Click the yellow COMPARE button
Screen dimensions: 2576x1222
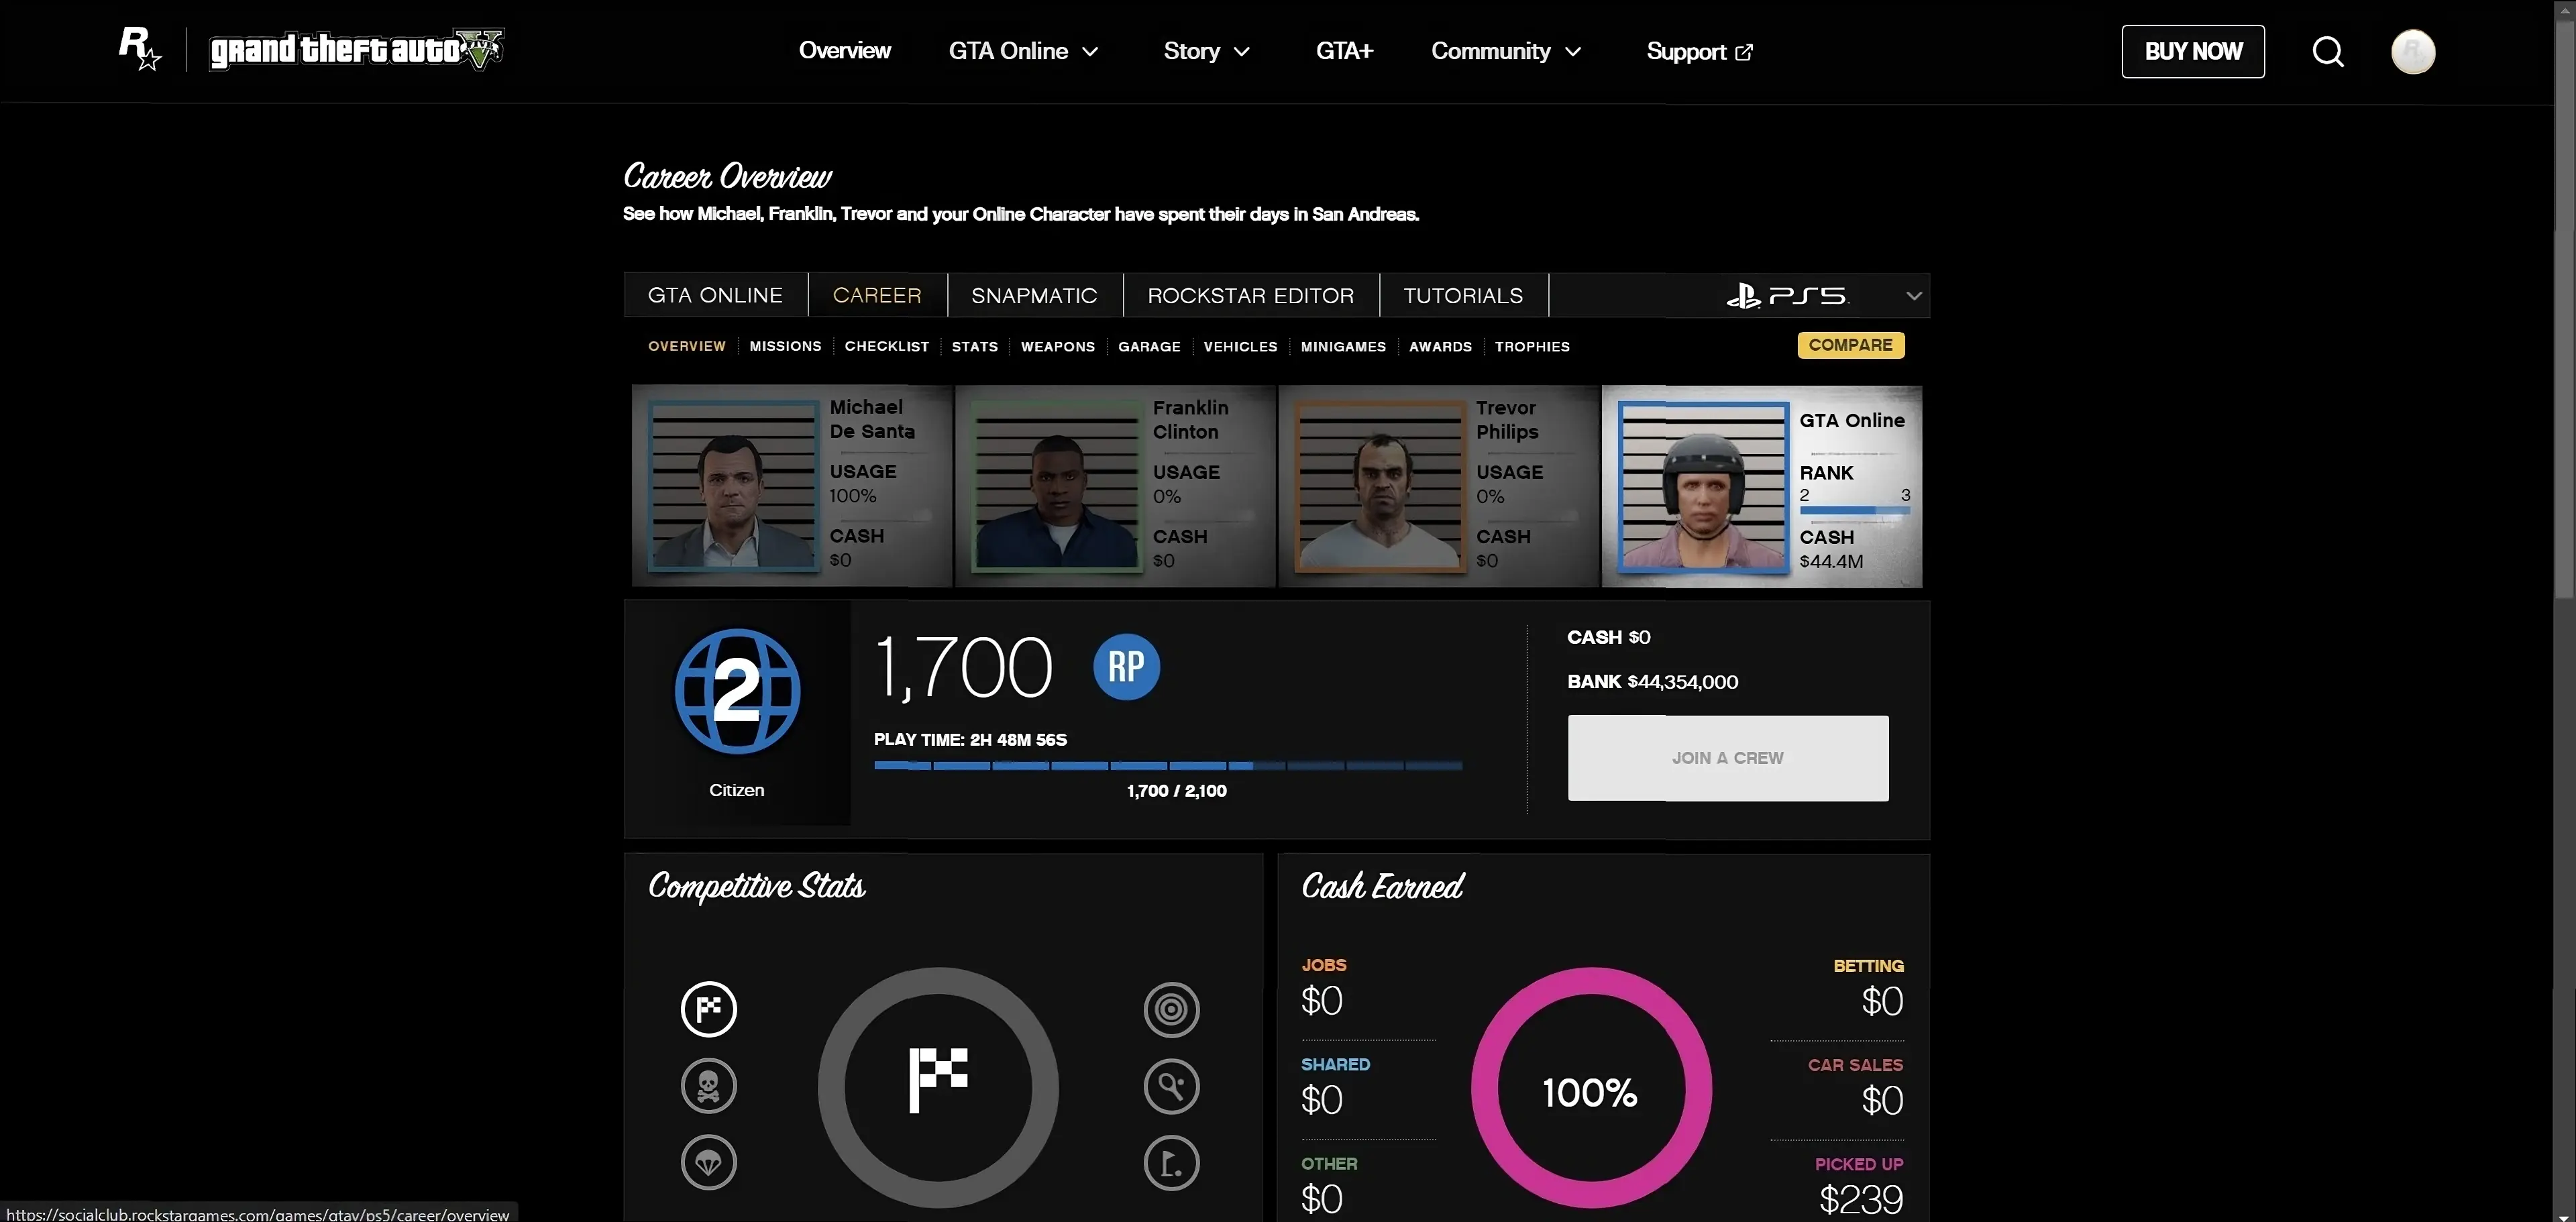point(1850,345)
